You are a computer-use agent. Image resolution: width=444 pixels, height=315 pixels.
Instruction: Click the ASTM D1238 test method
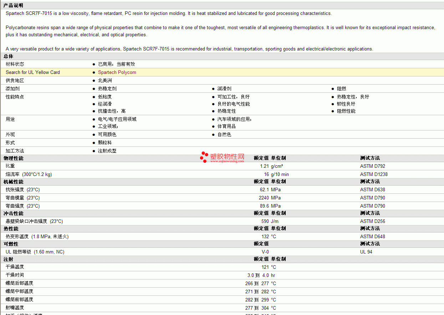[374, 174]
